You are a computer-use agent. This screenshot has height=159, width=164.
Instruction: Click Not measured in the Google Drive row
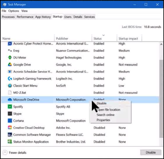(128, 65)
